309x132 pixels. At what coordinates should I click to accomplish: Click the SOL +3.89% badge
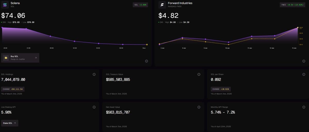[141, 5]
